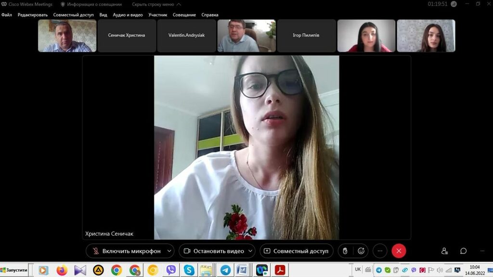Viewport: 493px width, 277px height.
Task: Open Skype from the taskbar
Action: click(x=189, y=270)
